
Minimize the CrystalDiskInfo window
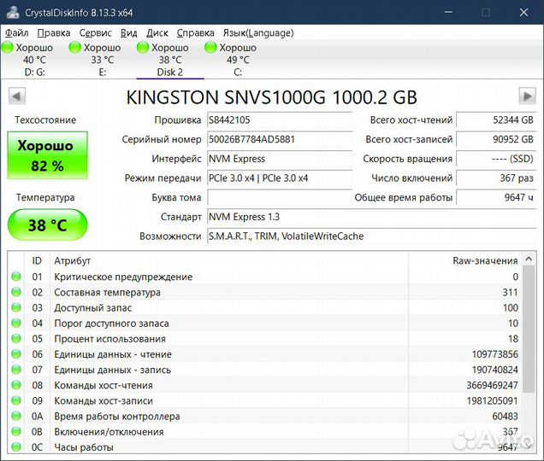click(448, 13)
